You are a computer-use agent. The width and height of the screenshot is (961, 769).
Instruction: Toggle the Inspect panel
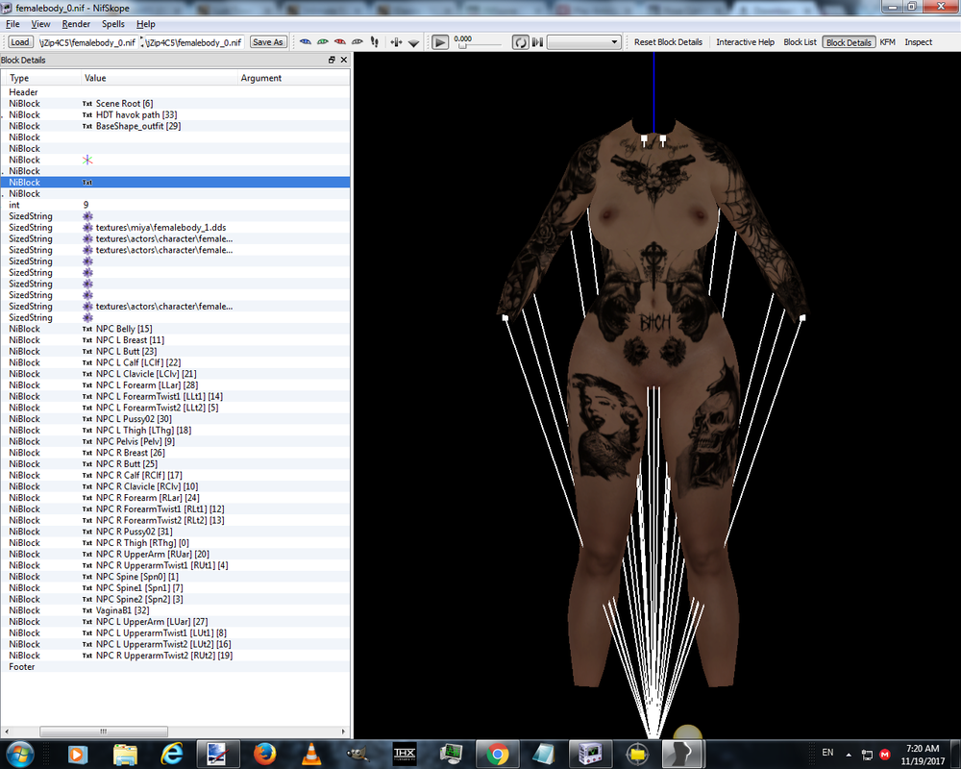click(918, 42)
